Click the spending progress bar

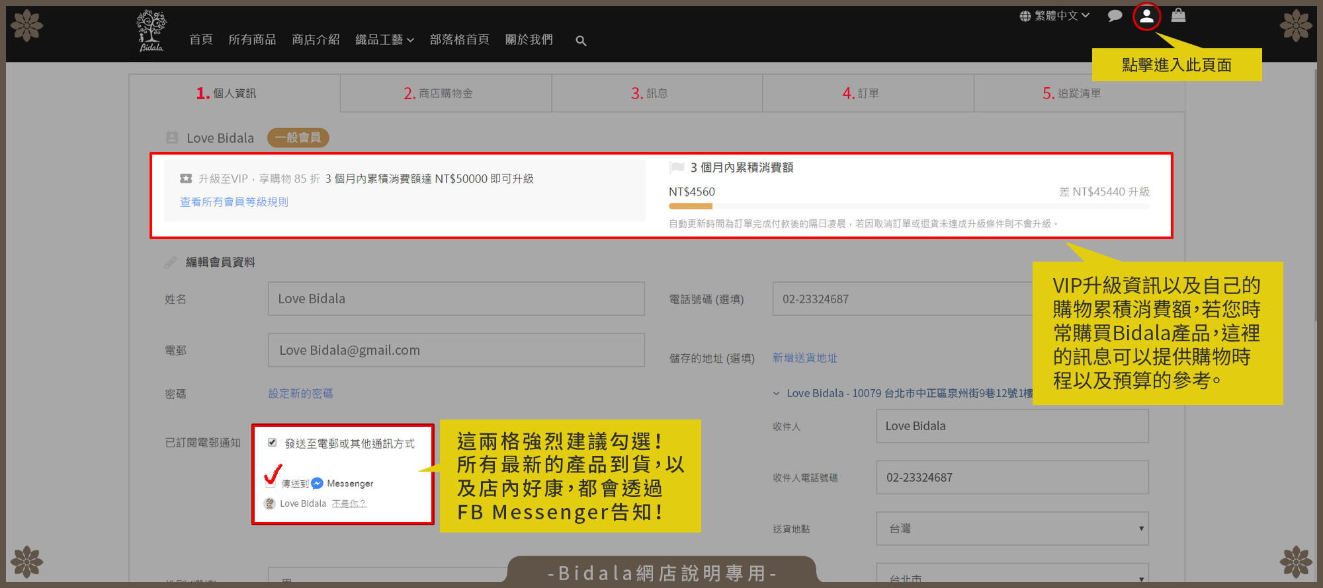coord(908,206)
